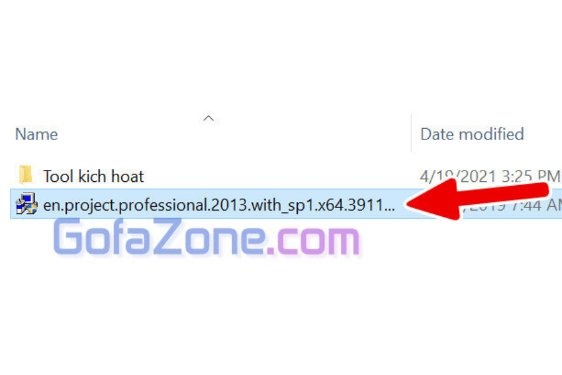Screen dimensions: 562x375
Task: Sort files by Date modified column
Action: coord(472,134)
